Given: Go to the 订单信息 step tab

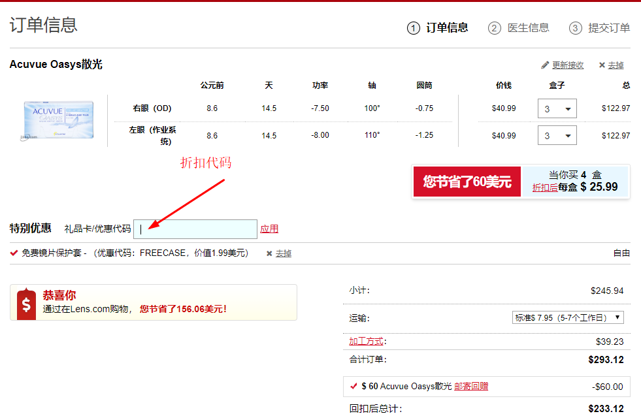Looking at the screenshot, I should pyautogui.click(x=447, y=28).
